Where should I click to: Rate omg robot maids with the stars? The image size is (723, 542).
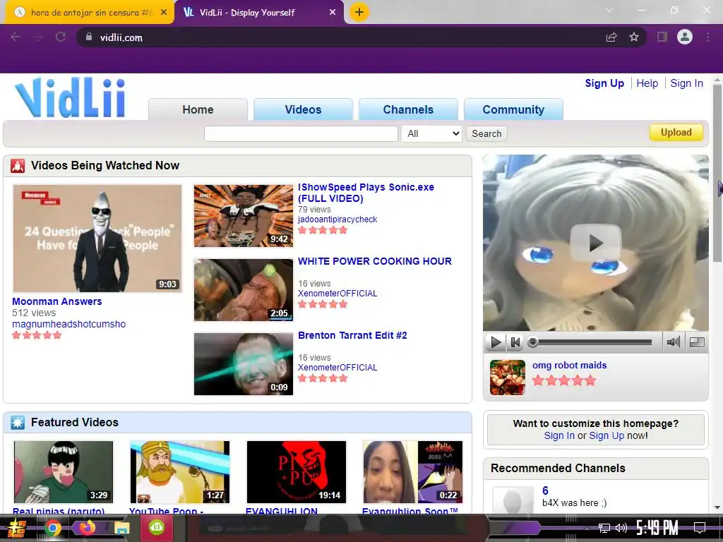(x=564, y=380)
